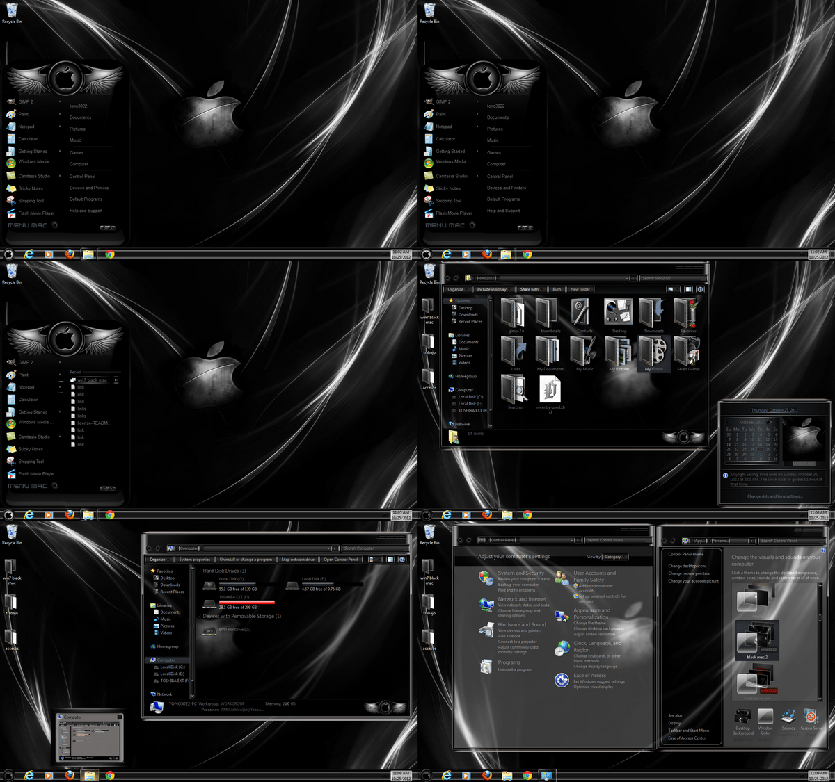Image resolution: width=835 pixels, height=782 pixels.
Task: Click Map network drive in the toolbar
Action: tap(296, 559)
